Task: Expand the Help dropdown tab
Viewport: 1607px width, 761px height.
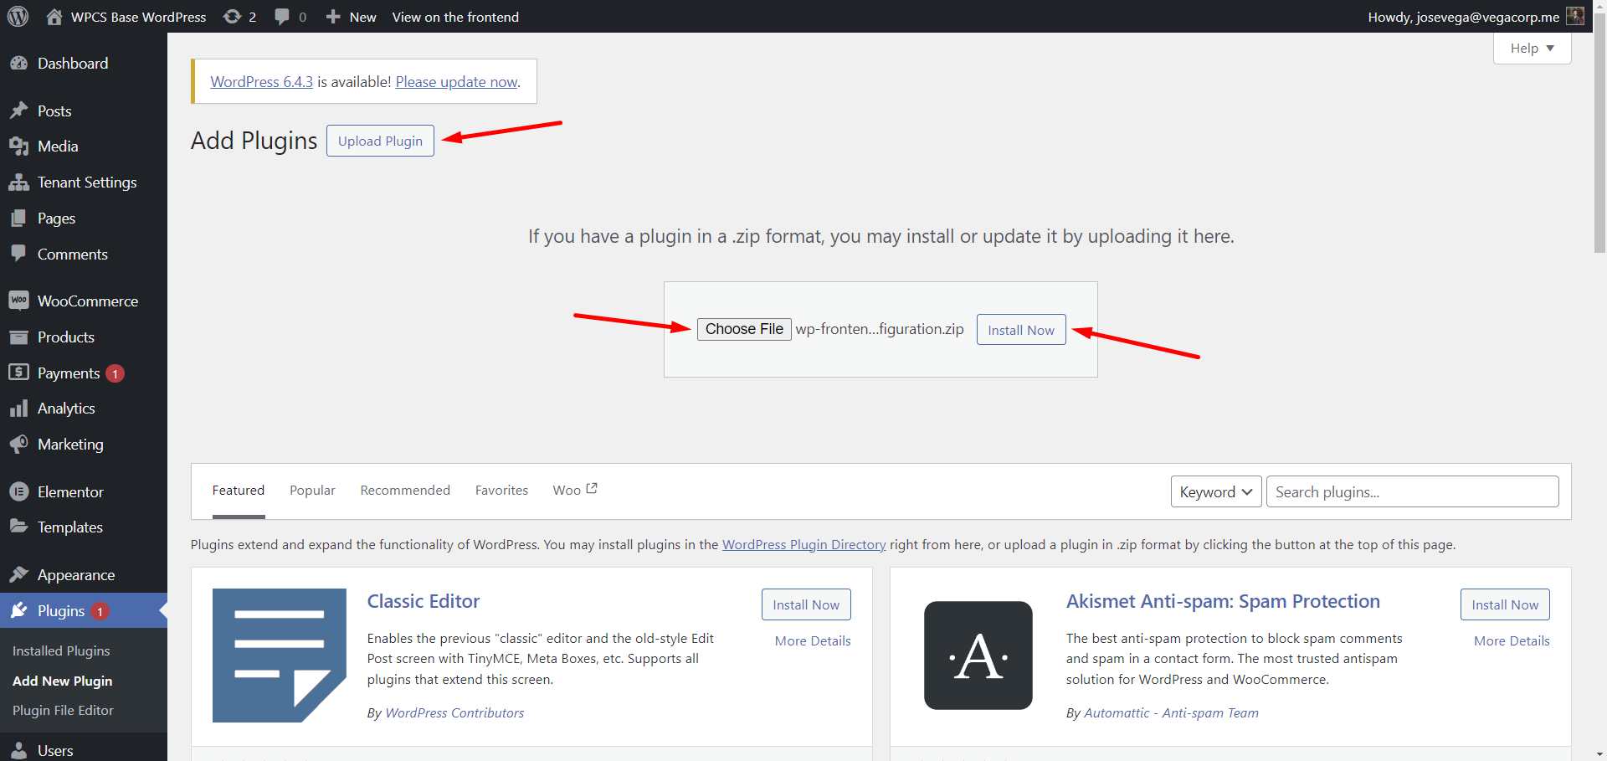Action: click(x=1532, y=49)
